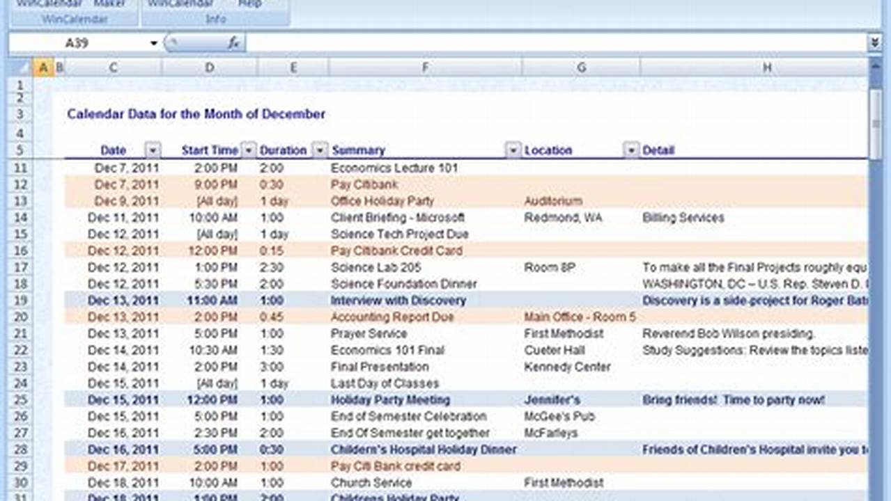Click the Help icon in the Info group
Image resolution: width=891 pixels, height=501 pixels.
[x=249, y=3]
